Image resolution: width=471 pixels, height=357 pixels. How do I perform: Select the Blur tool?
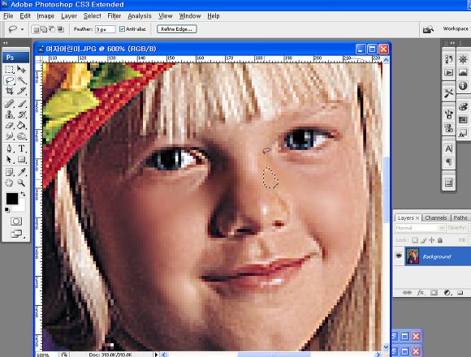click(x=9, y=136)
